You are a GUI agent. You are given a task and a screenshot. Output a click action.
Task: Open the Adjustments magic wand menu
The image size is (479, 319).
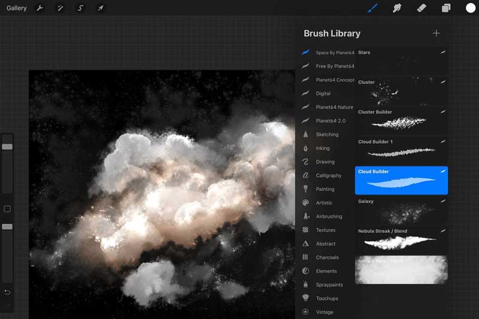pyautogui.click(x=60, y=8)
